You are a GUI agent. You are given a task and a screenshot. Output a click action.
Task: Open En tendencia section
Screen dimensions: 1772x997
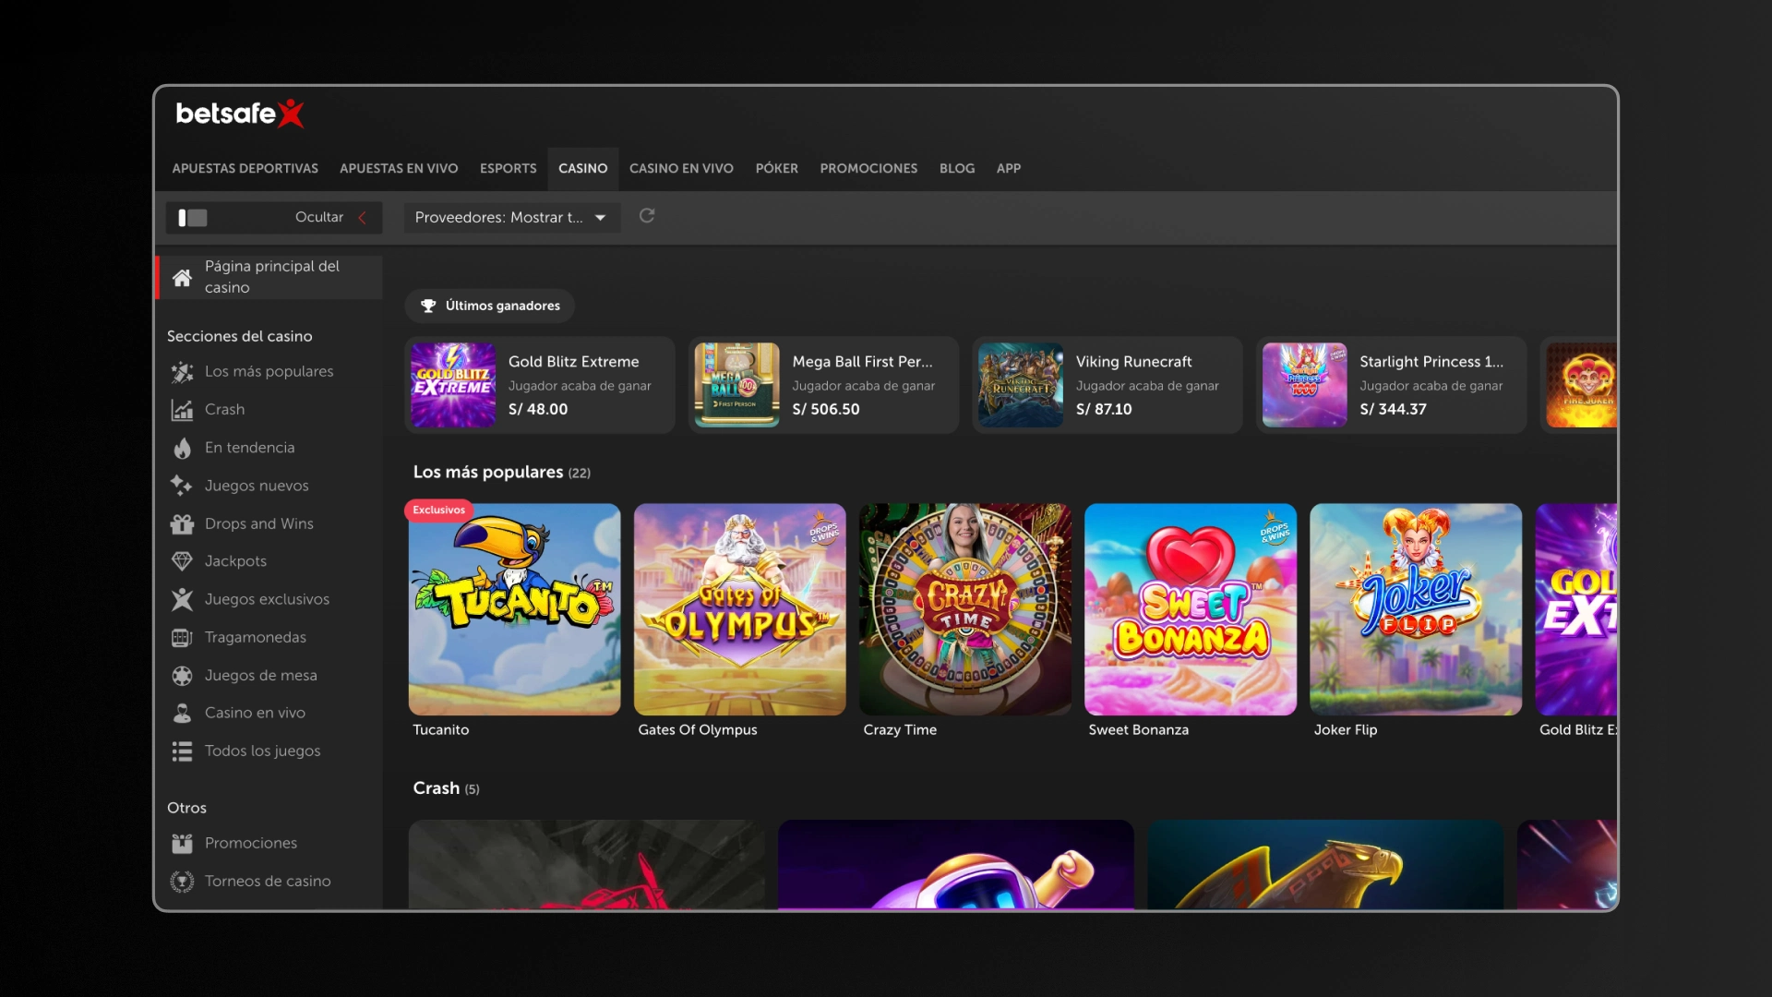tap(249, 448)
